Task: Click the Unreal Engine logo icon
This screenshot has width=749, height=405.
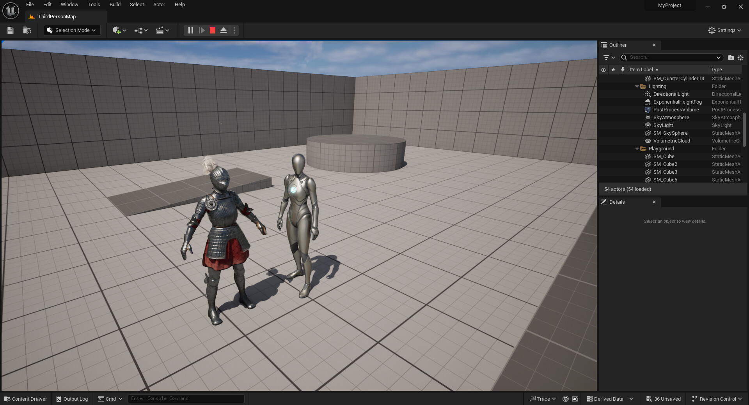Action: click(11, 11)
